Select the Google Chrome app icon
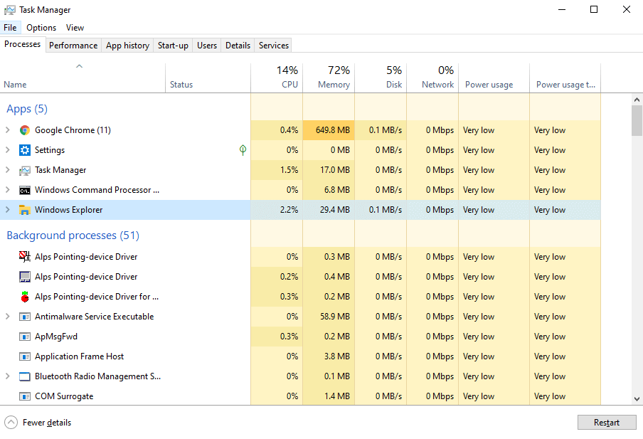This screenshot has height=439, width=643. (23, 129)
